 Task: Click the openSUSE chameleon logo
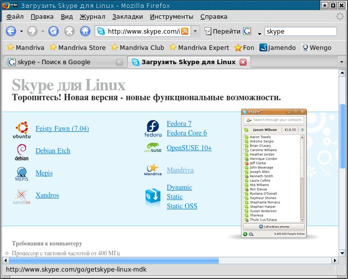[152, 148]
